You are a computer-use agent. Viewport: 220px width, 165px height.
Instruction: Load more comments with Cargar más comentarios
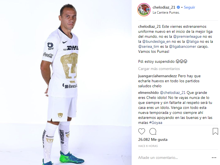(159, 69)
